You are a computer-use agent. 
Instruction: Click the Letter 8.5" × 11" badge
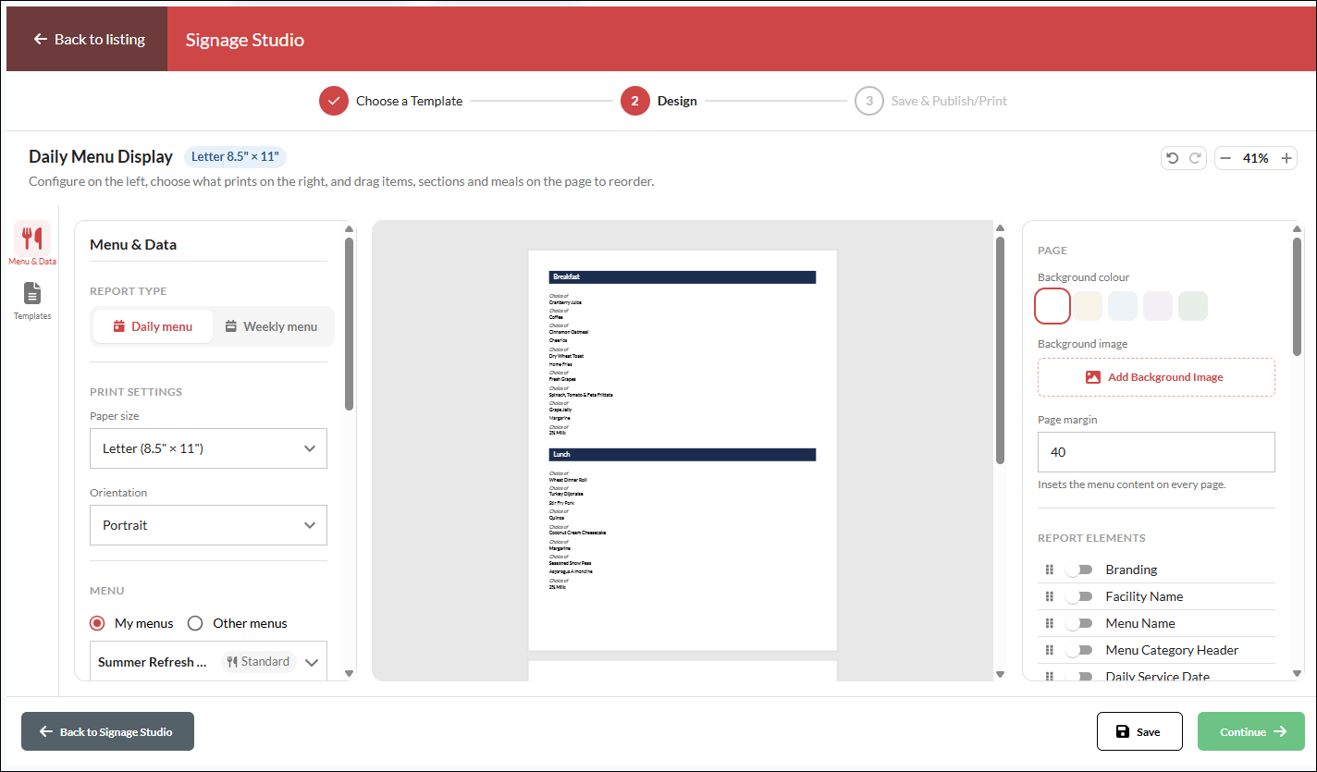(235, 156)
